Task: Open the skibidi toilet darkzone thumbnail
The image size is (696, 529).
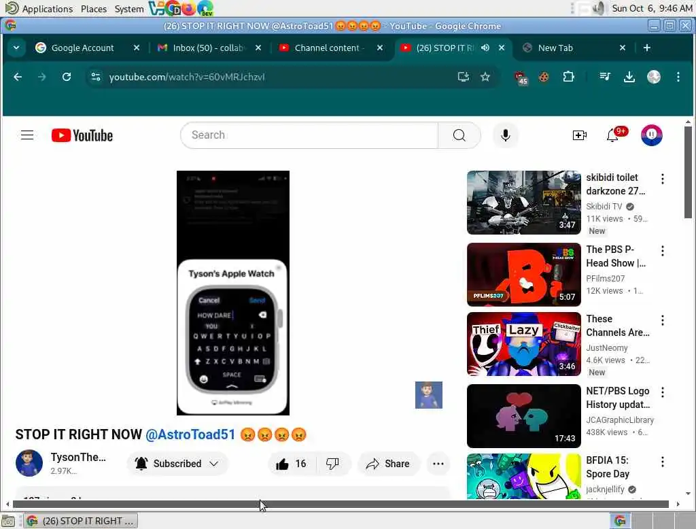Action: (524, 203)
